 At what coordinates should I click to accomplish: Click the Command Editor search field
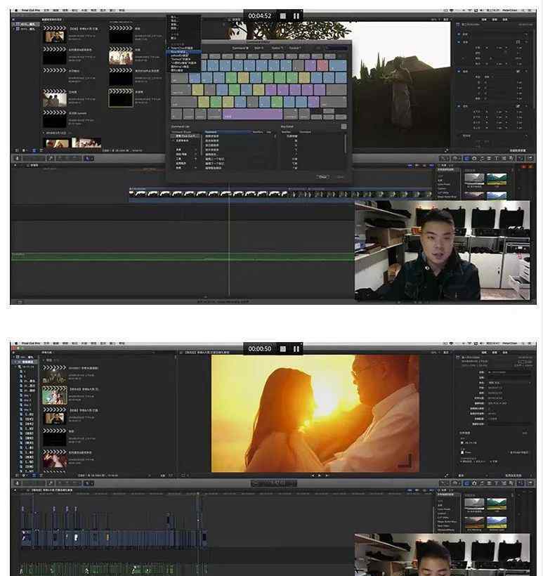[336, 48]
